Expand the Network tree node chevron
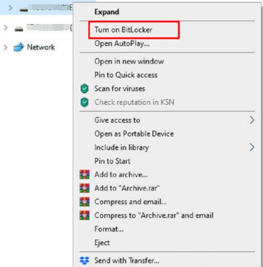Image resolution: width=263 pixels, height=267 pixels. (5, 47)
